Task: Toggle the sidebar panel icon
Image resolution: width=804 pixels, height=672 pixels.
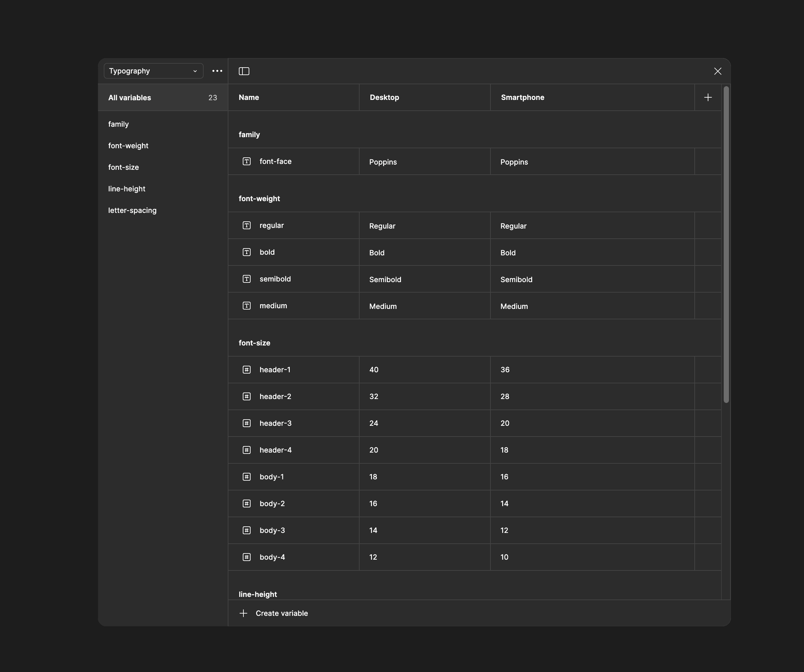Action: point(244,71)
